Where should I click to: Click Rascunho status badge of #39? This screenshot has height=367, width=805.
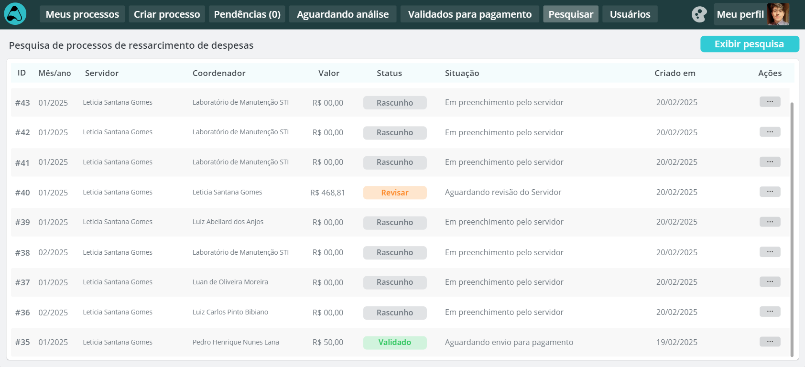coord(395,223)
